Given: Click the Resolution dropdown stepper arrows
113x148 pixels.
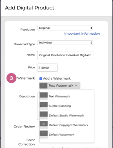Looking at the screenshot, I should (x=91, y=28).
